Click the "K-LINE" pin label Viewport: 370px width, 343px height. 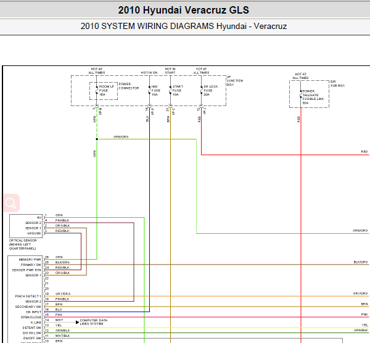[36, 322]
